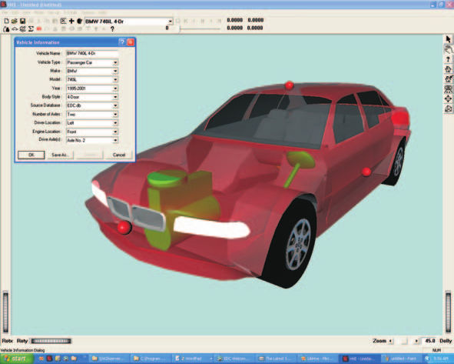Click the Open file icon
The image size is (454, 364).
point(14,21)
